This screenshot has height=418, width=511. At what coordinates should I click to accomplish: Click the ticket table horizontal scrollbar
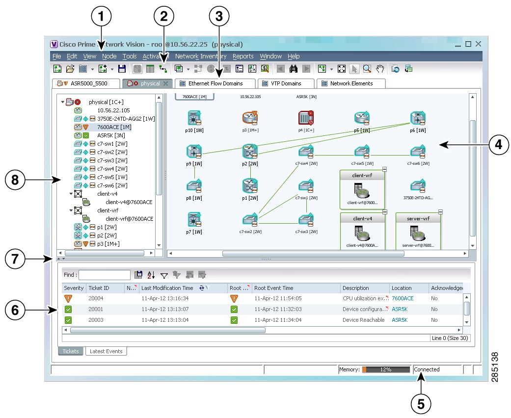[x=168, y=330]
